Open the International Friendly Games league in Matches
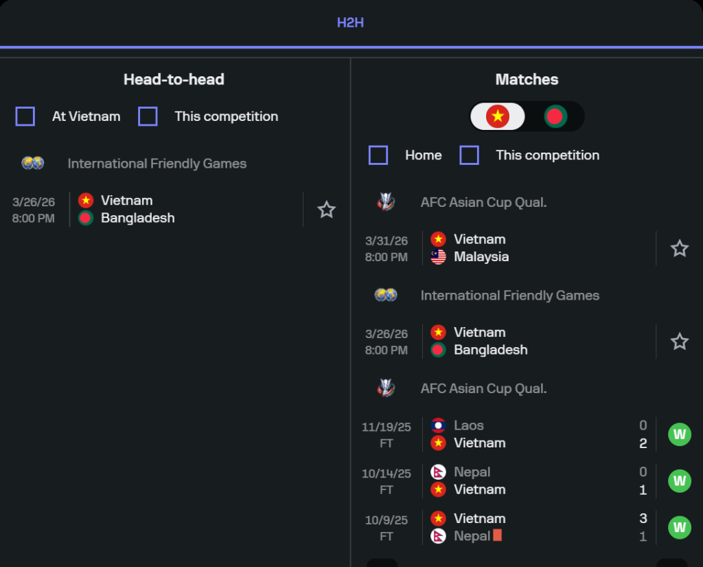This screenshot has width=703, height=567. coord(509,296)
